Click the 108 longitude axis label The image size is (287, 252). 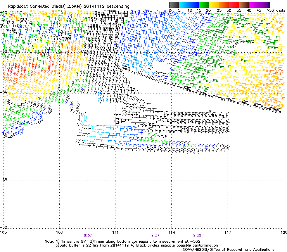pyautogui.click(x=59, y=232)
